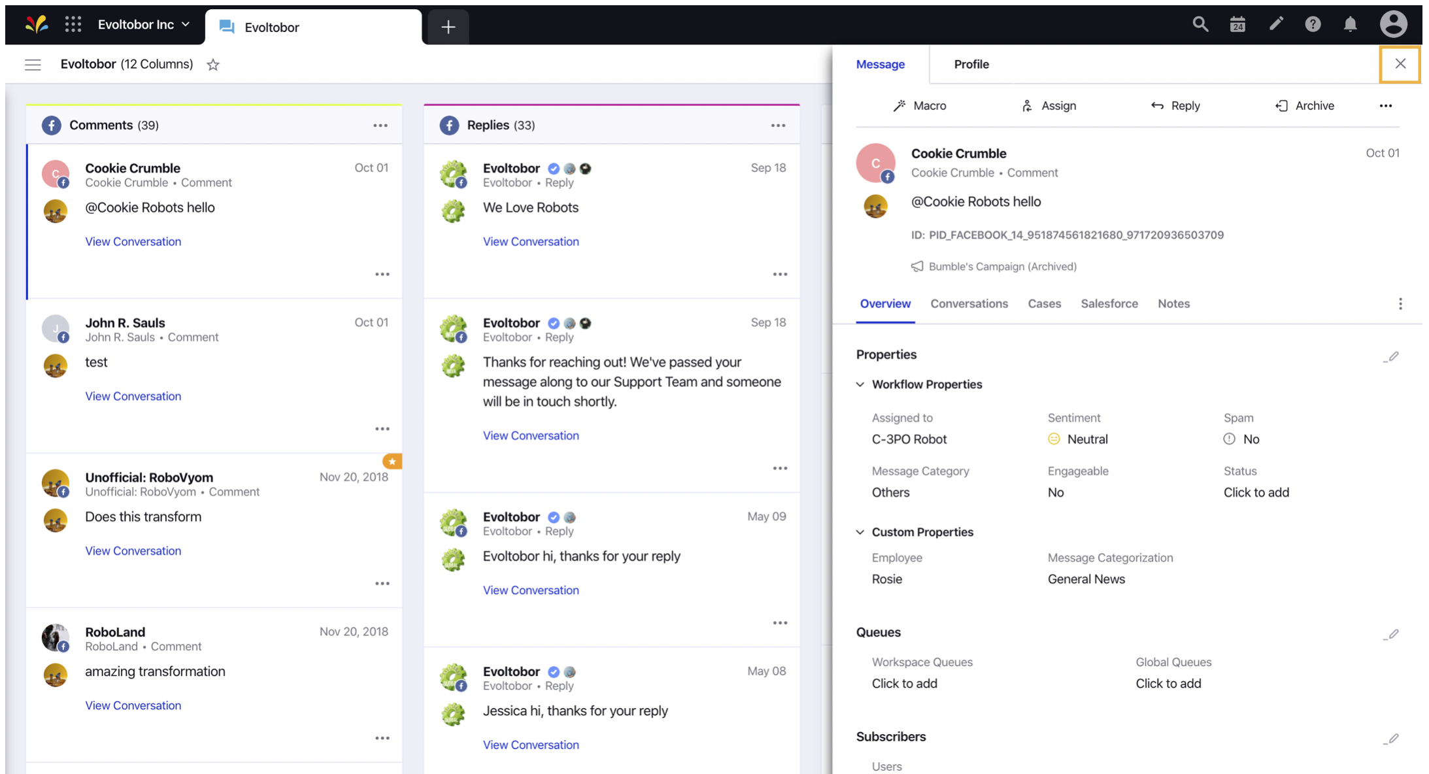The height and width of the screenshot is (774, 1429).
Task: Select the Conversations tab
Action: tap(969, 303)
